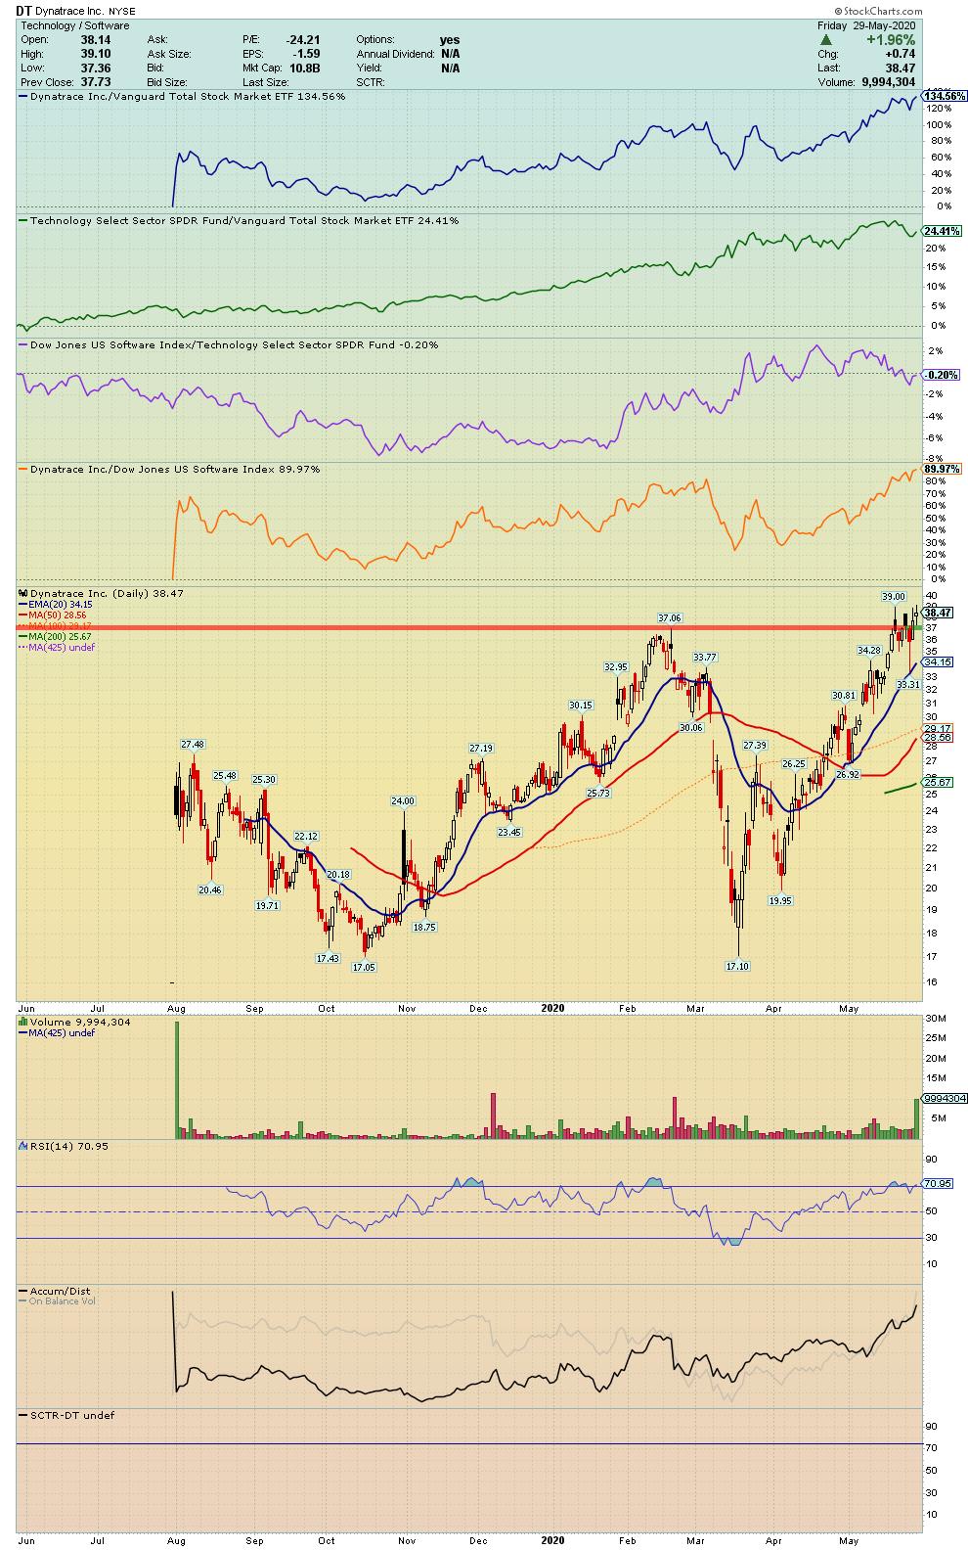Click the "19.95" April low price label

click(780, 900)
